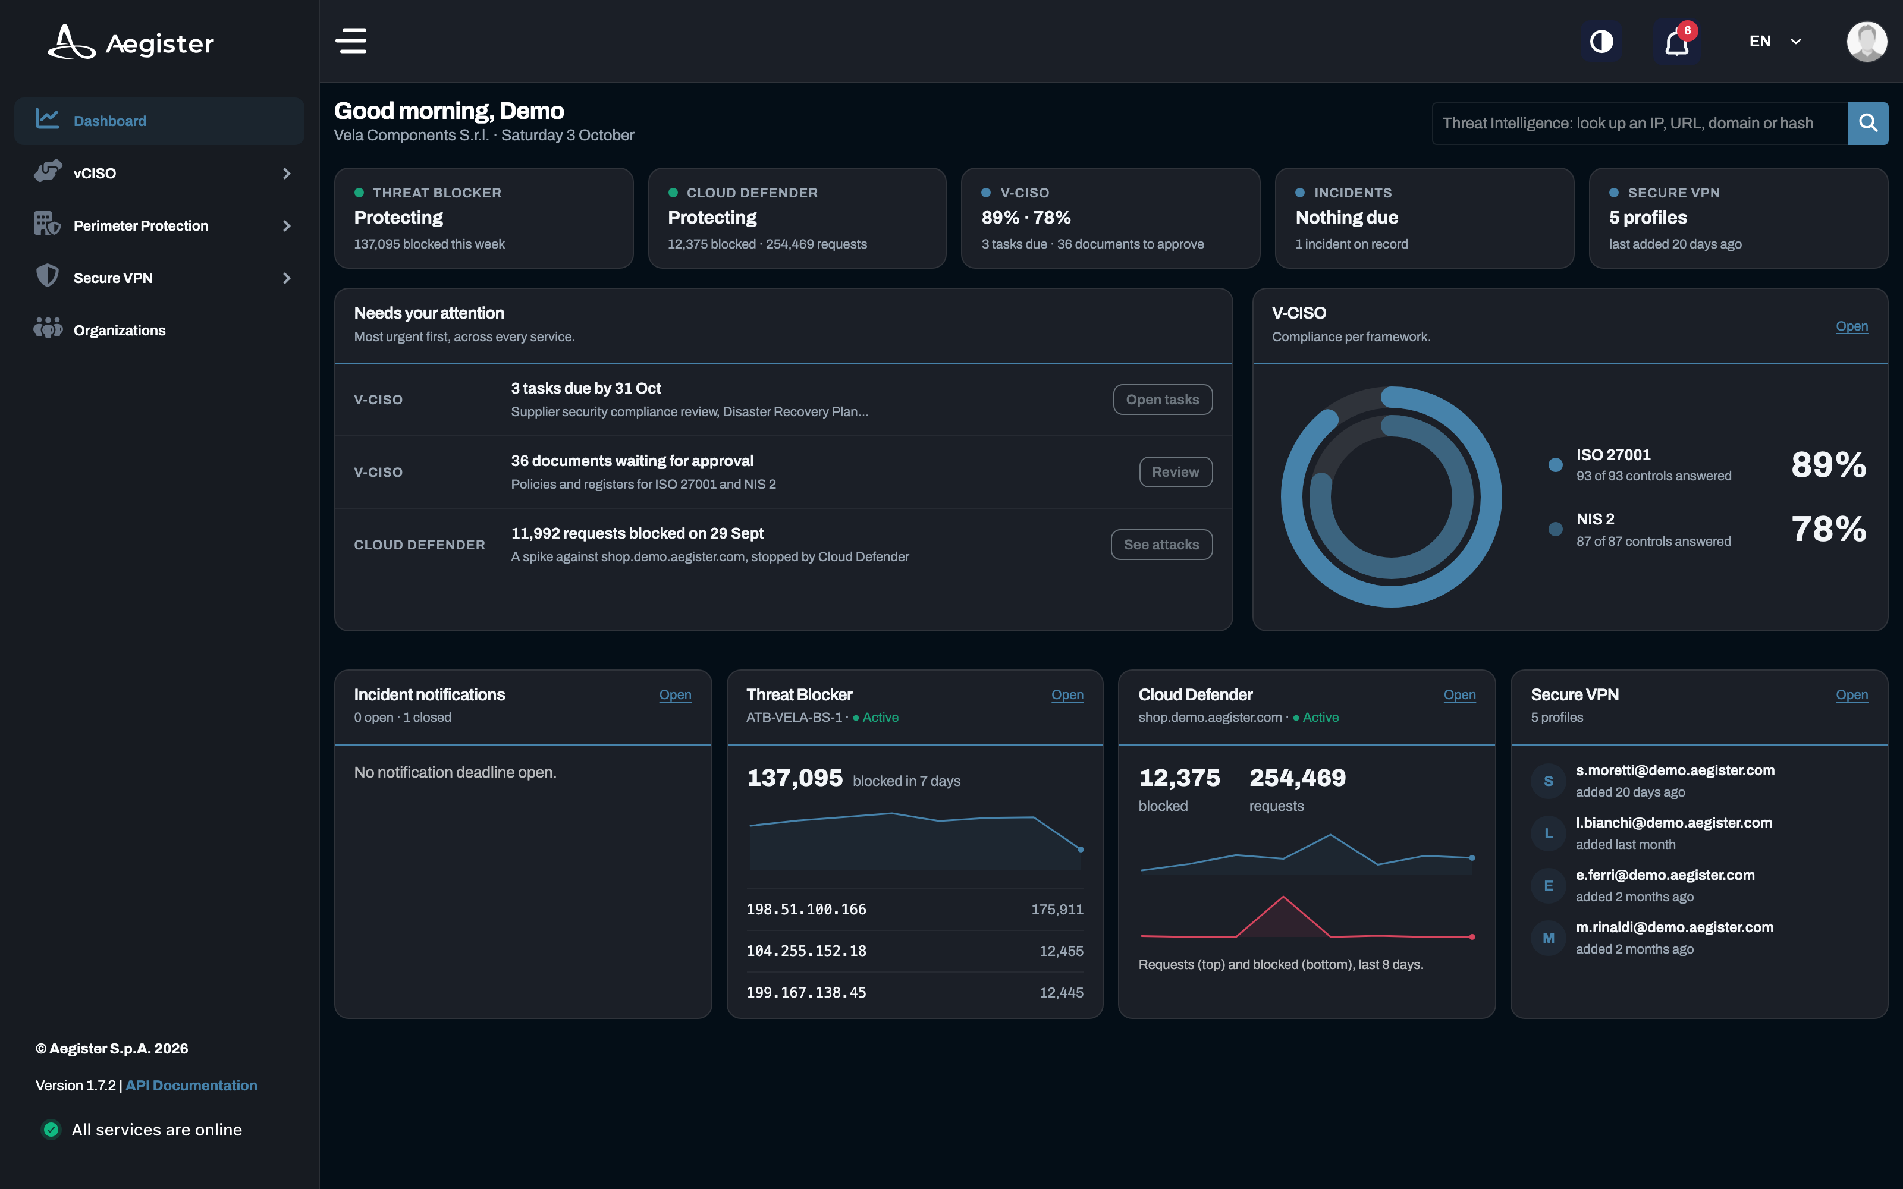
Task: Click the NIS 2 legend dot
Action: 1555,529
